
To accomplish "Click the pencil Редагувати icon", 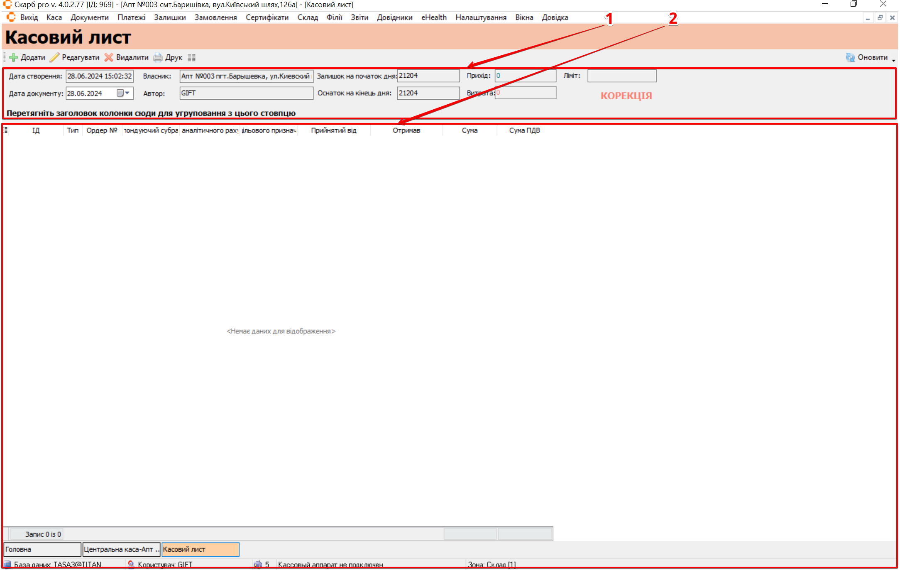I will [x=54, y=57].
